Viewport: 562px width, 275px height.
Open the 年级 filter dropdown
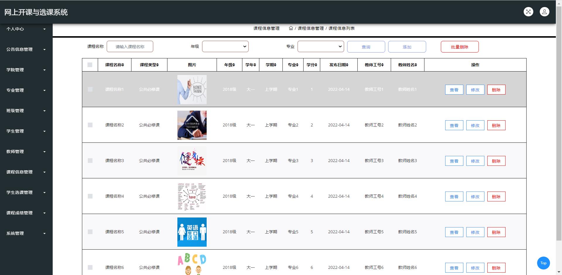tap(225, 46)
